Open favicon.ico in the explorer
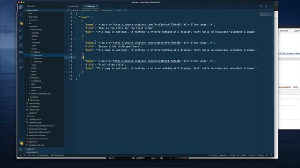Screen dimensions: 300x168 click(34, 100)
